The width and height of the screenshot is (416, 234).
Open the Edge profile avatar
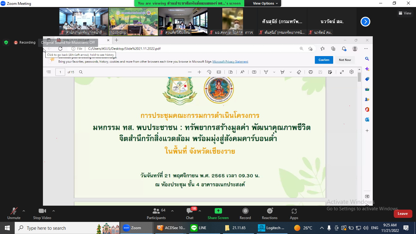pos(355,49)
